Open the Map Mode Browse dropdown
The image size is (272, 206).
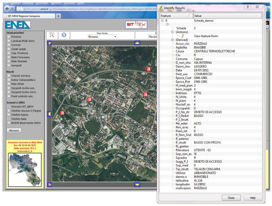(102, 37)
